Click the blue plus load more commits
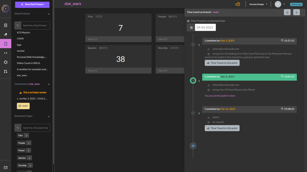The image size is (307, 172). [x=193, y=146]
